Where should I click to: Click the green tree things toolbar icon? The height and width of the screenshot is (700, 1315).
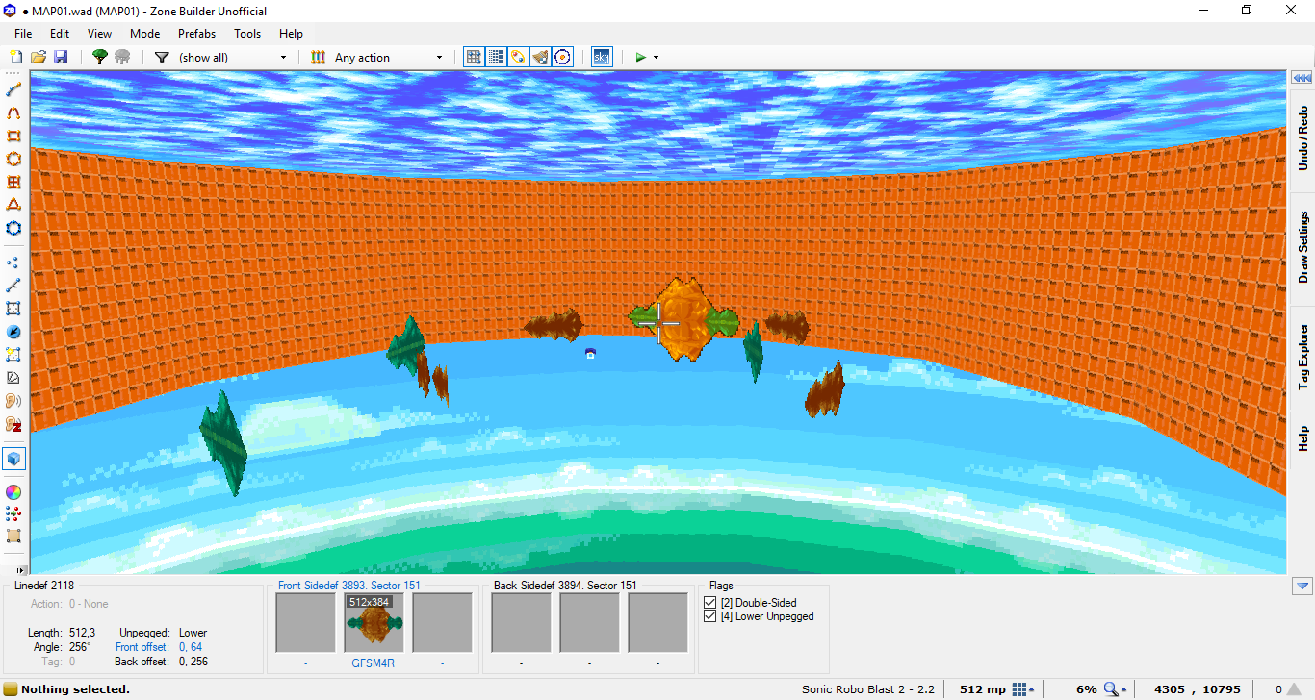pos(99,57)
